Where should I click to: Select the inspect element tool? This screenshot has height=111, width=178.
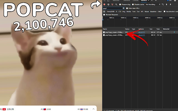(104, 1)
